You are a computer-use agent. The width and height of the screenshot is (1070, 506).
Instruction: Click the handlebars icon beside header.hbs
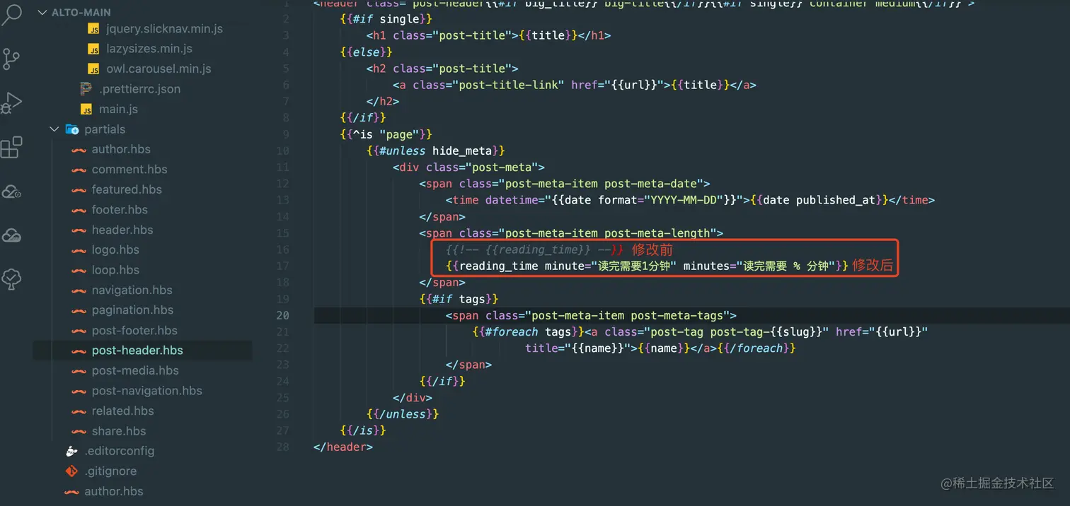pyautogui.click(x=79, y=230)
